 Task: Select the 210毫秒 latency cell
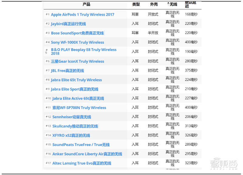(191, 89)
